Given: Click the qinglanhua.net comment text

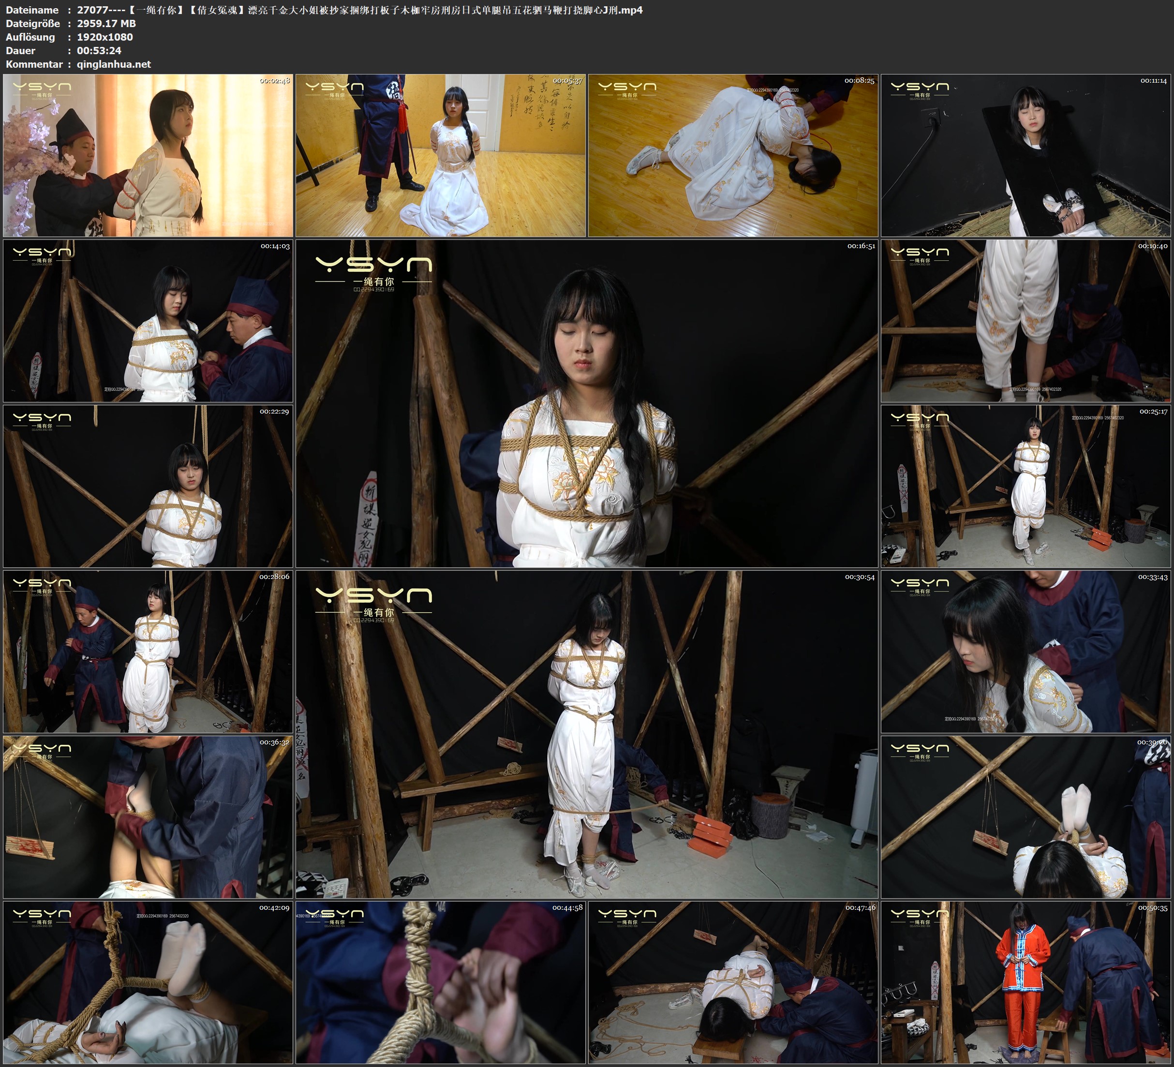Looking at the screenshot, I should pos(114,64).
